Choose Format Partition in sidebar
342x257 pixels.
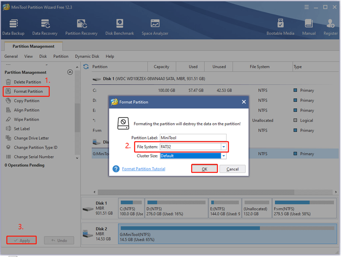(26, 92)
